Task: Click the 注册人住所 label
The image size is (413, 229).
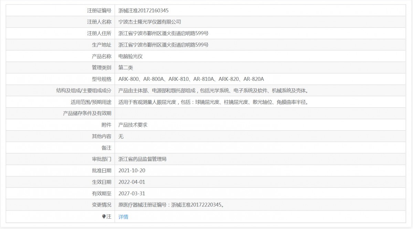Action: [99, 33]
